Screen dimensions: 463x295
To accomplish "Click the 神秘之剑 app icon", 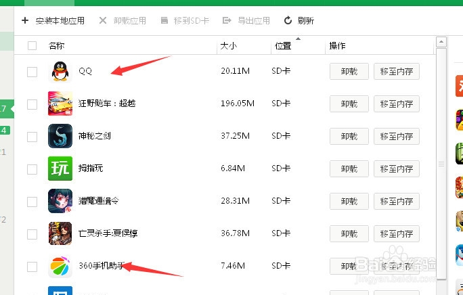I will 60,136.
